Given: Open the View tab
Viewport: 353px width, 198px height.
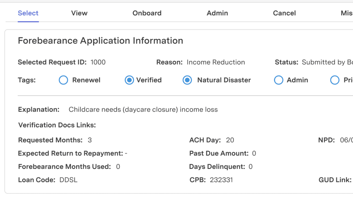Looking at the screenshot, I should coord(79,13).
